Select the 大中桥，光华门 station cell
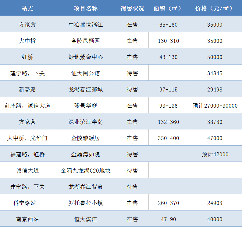Screen dimensions: 242x227 coord(27,138)
